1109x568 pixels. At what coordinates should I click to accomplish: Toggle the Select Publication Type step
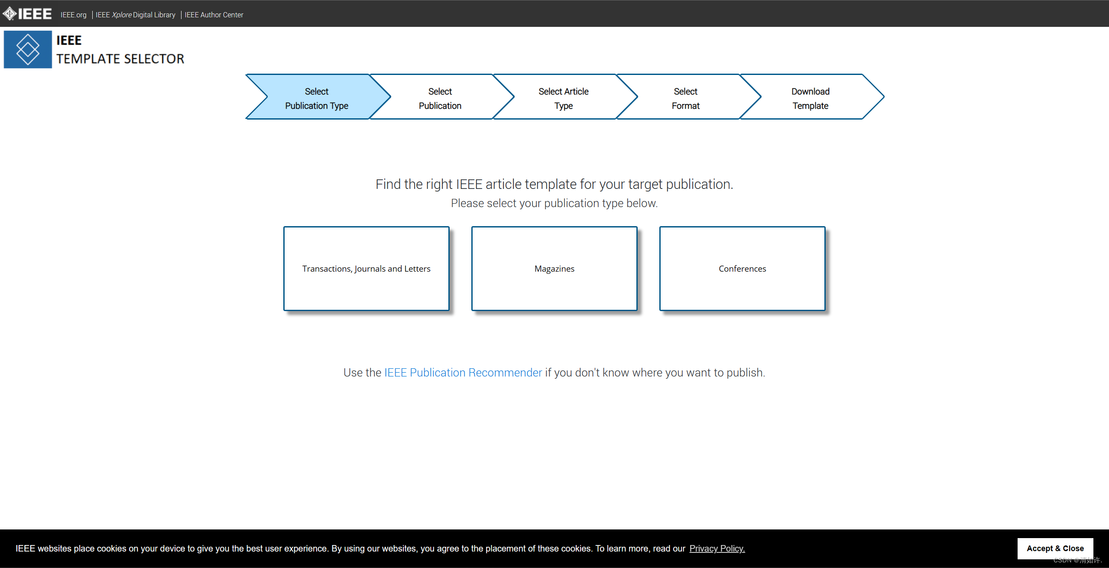pyautogui.click(x=317, y=98)
